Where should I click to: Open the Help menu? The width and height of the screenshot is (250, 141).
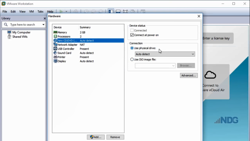click(x=50, y=11)
